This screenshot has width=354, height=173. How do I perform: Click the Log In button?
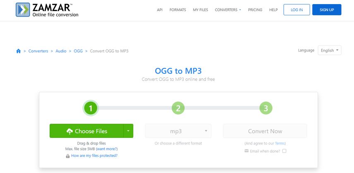coord(296,10)
